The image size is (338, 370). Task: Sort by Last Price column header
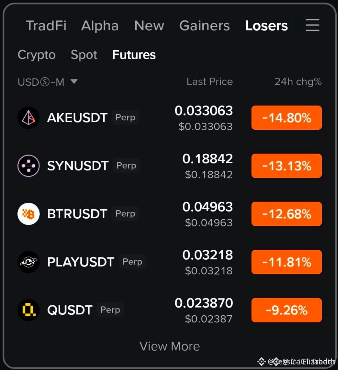point(210,82)
